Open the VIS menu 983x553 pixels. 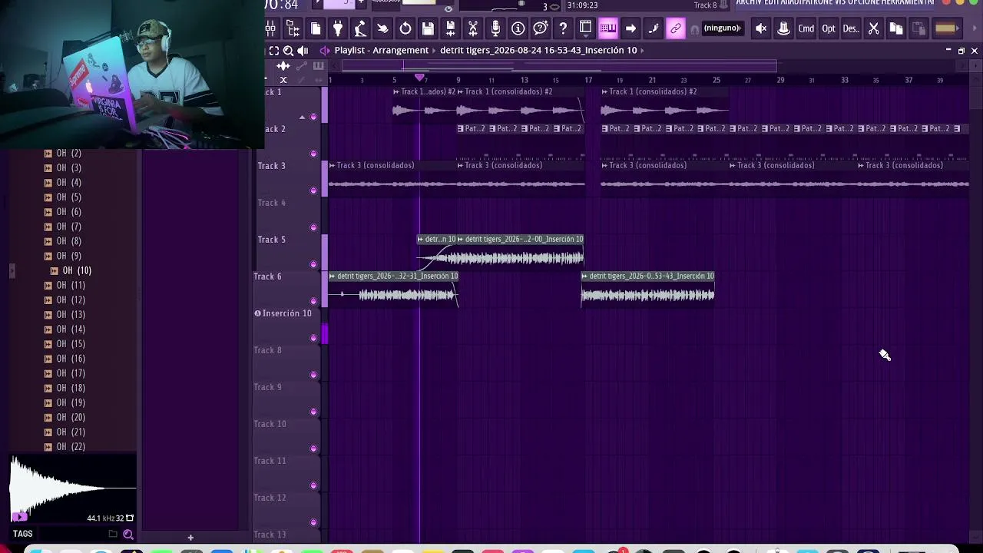click(842, 3)
